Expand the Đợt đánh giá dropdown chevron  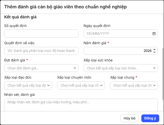pos(75,68)
